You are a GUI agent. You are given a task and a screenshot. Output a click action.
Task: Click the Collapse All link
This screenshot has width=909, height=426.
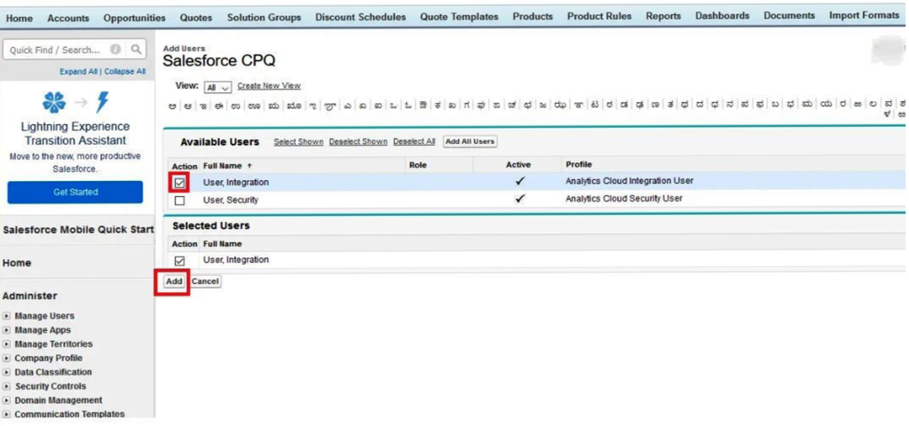coord(124,72)
